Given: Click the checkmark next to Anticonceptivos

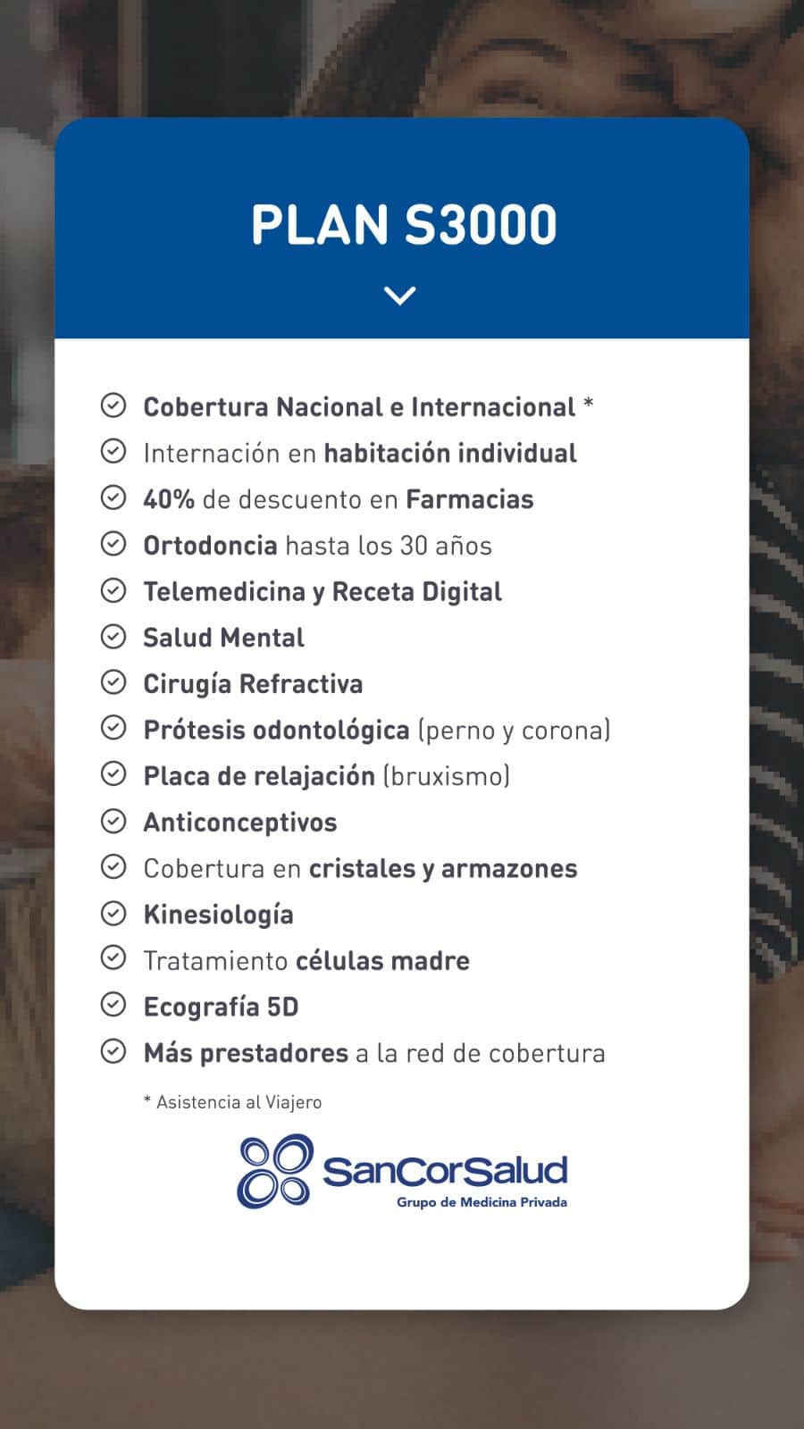Looking at the screenshot, I should click(x=113, y=821).
